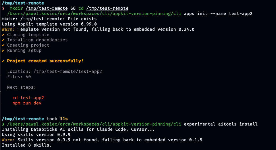The width and height of the screenshot is (276, 150).
Task: Click the 'Installed 8 skills.' output line
Action: click(x=27, y=145)
